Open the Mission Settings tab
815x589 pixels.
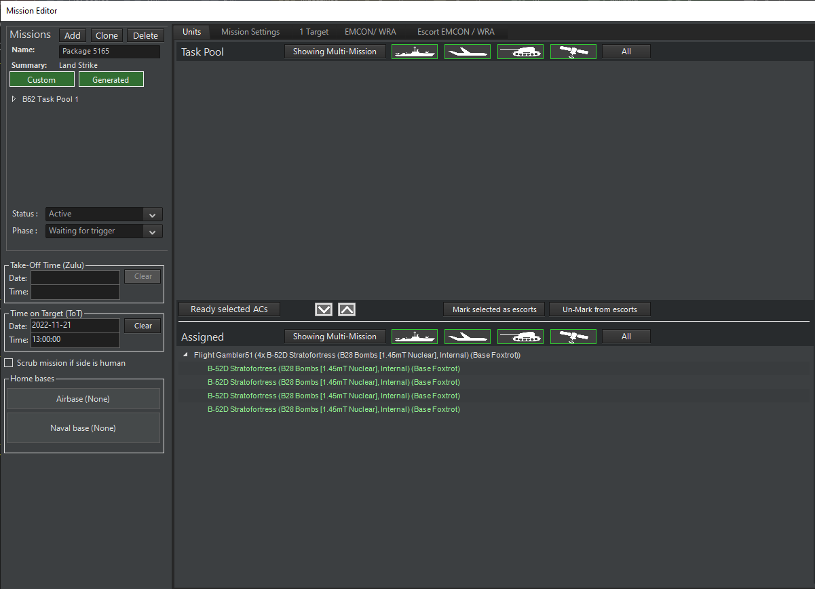pyautogui.click(x=250, y=32)
